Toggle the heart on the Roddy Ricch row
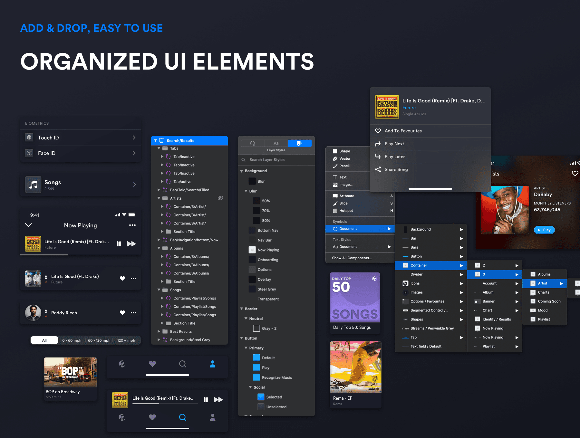This screenshot has height=438, width=580. click(122, 313)
